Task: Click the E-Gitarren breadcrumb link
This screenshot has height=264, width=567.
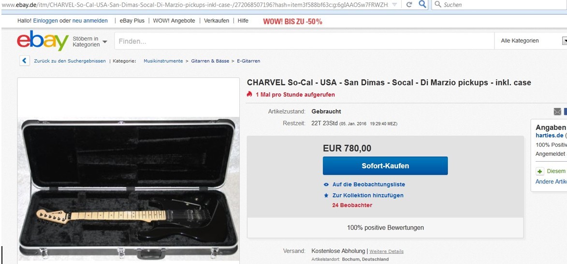Action: (248, 61)
